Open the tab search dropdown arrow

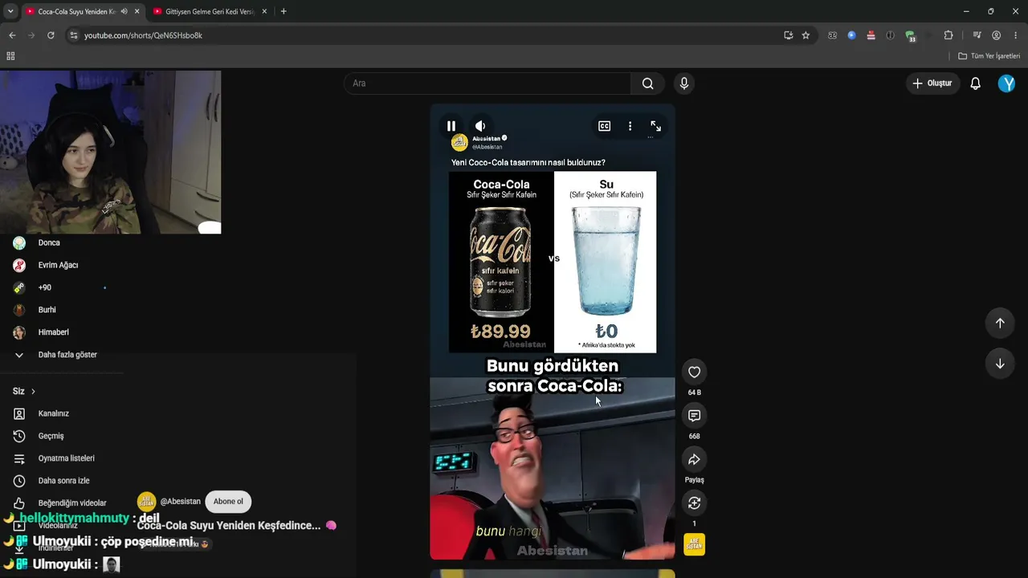point(10,11)
